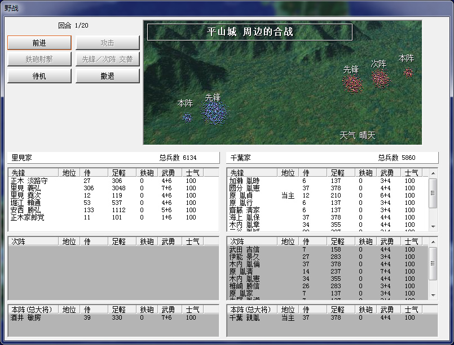Click 足軽 column header in 里見家 次阵 table
454x345 pixels.
122,241
